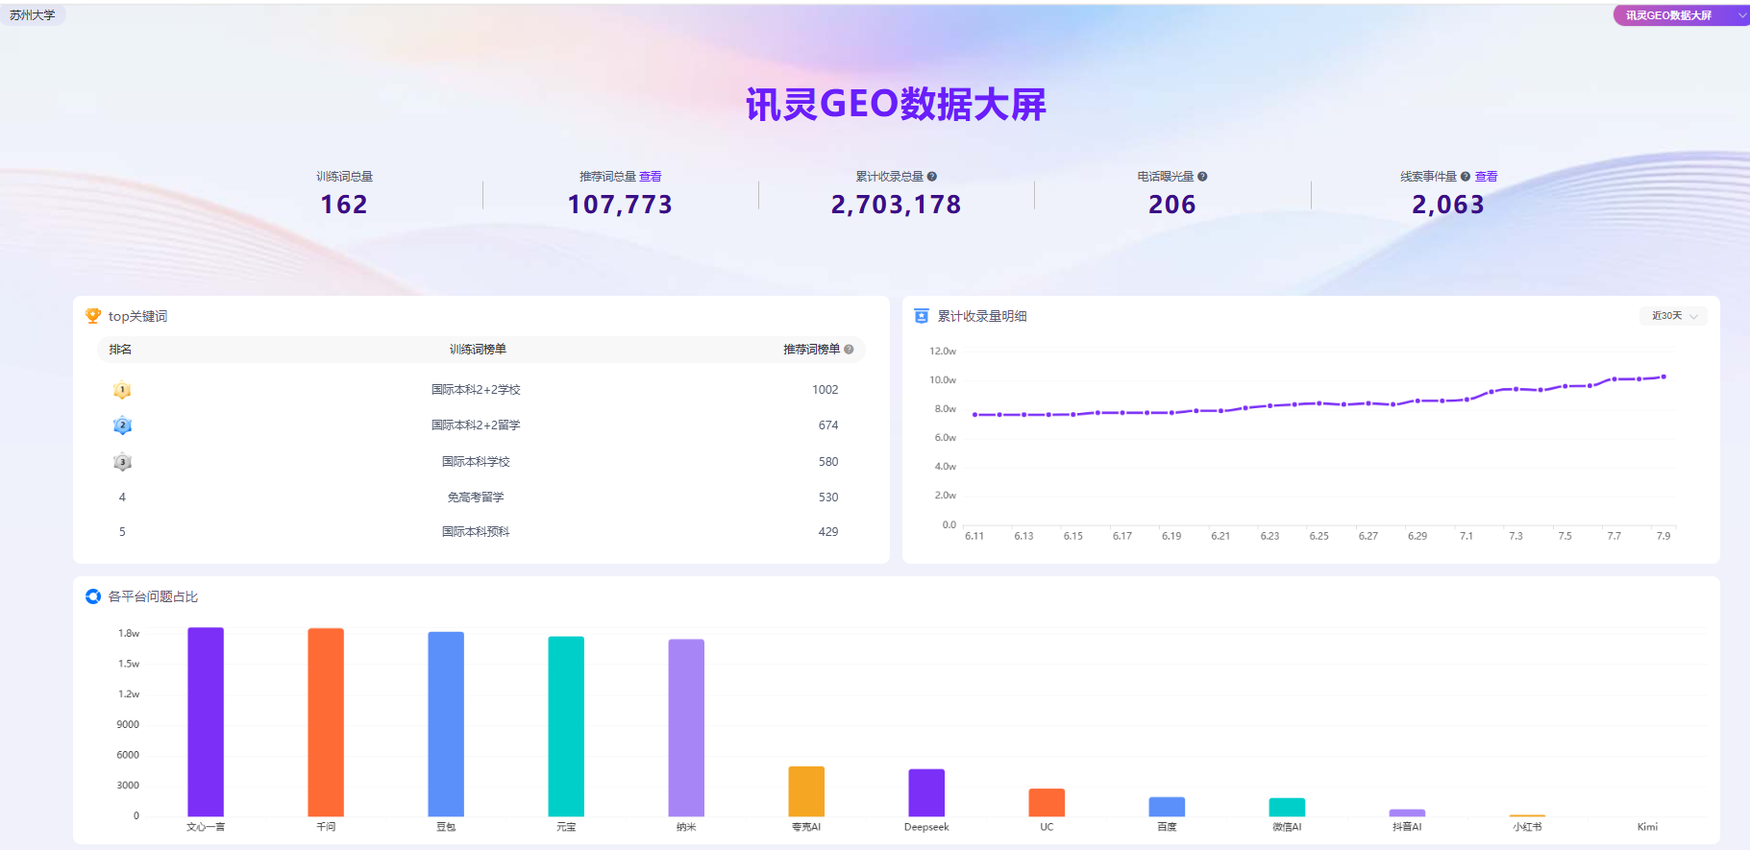
Task: Click the Deepseek purple bar
Action: coord(926,793)
